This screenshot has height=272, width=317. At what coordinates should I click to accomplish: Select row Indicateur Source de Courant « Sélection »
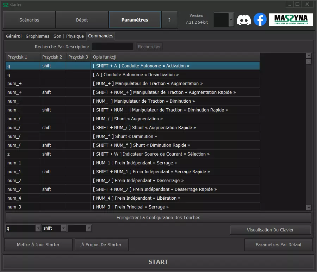point(133,154)
